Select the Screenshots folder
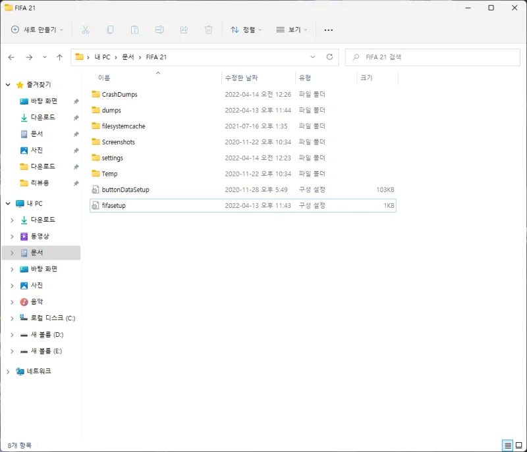 pyautogui.click(x=119, y=142)
